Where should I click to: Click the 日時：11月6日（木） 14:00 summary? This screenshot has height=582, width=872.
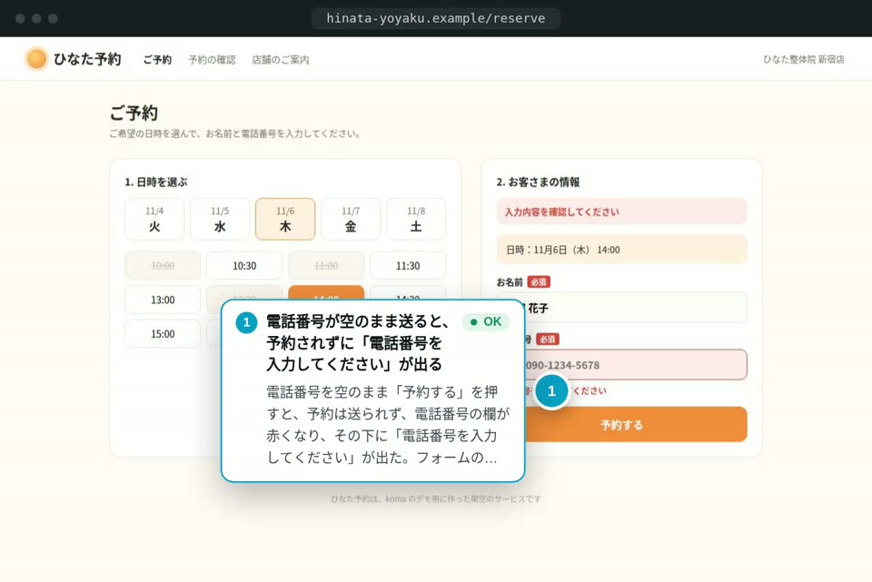pos(621,250)
